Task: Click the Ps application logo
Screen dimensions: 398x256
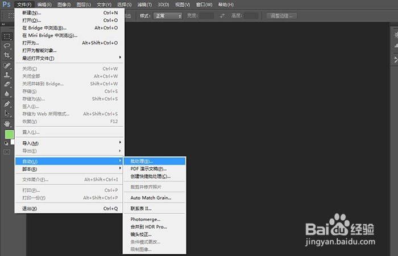Action: pyautogui.click(x=6, y=4)
